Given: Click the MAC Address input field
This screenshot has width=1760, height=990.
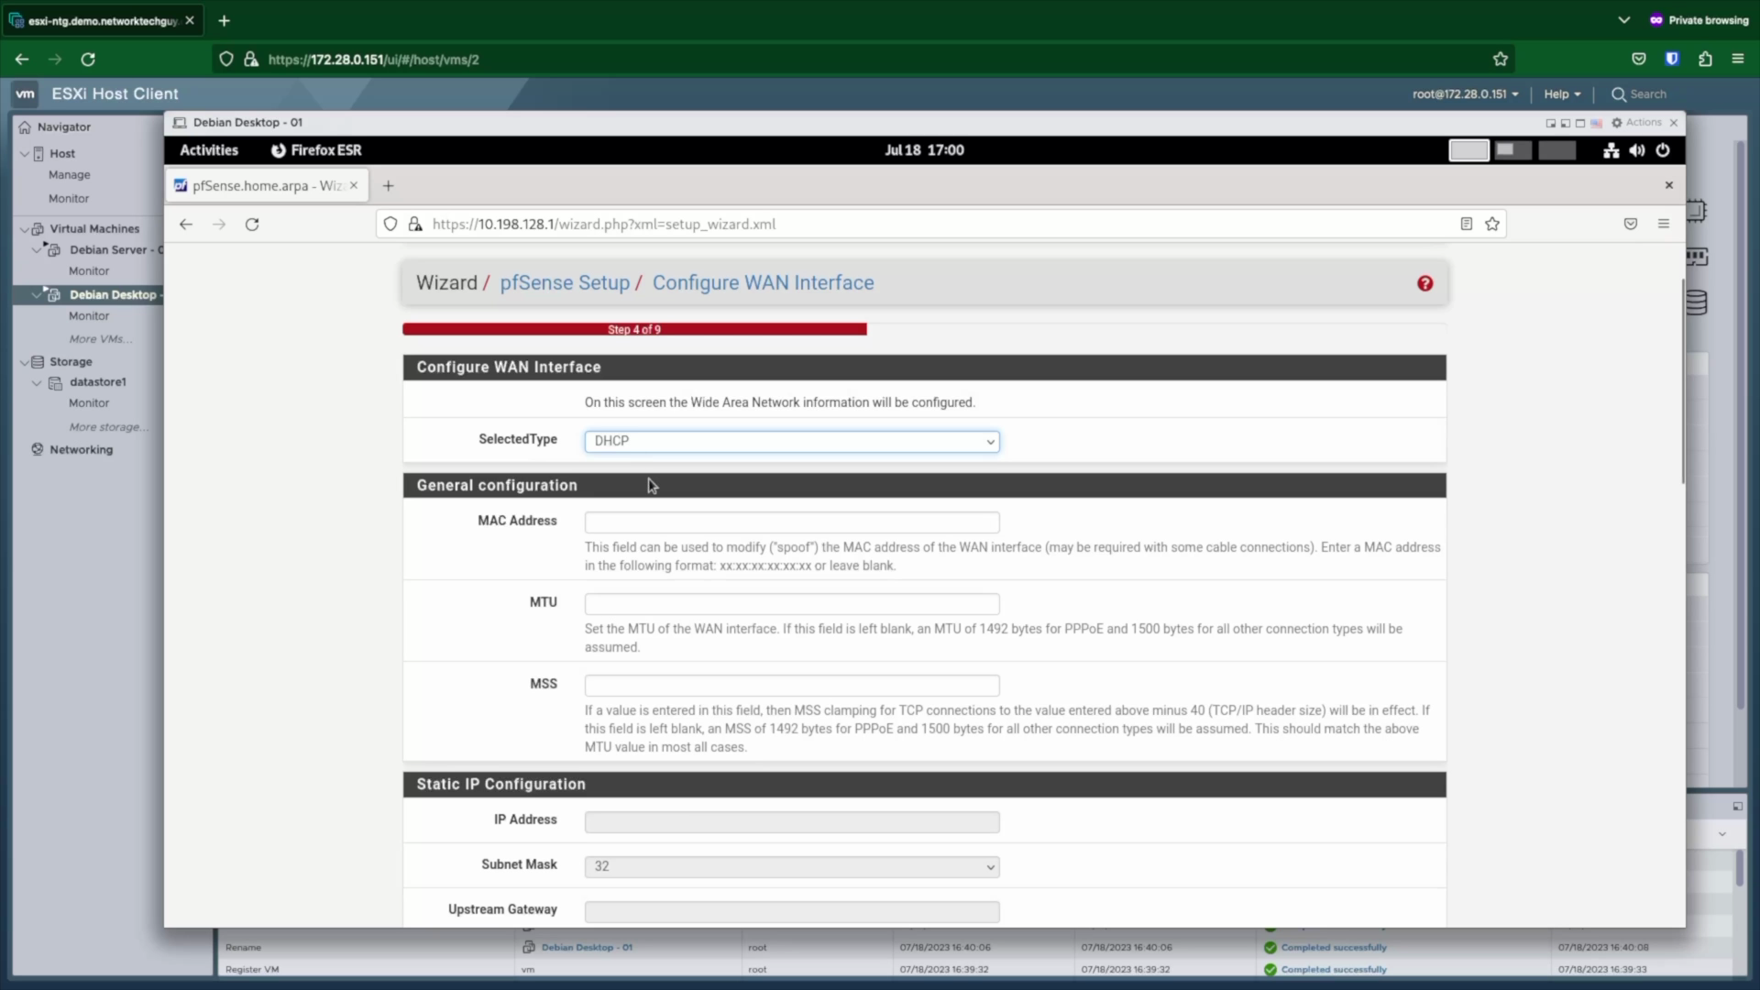Looking at the screenshot, I should (792, 522).
